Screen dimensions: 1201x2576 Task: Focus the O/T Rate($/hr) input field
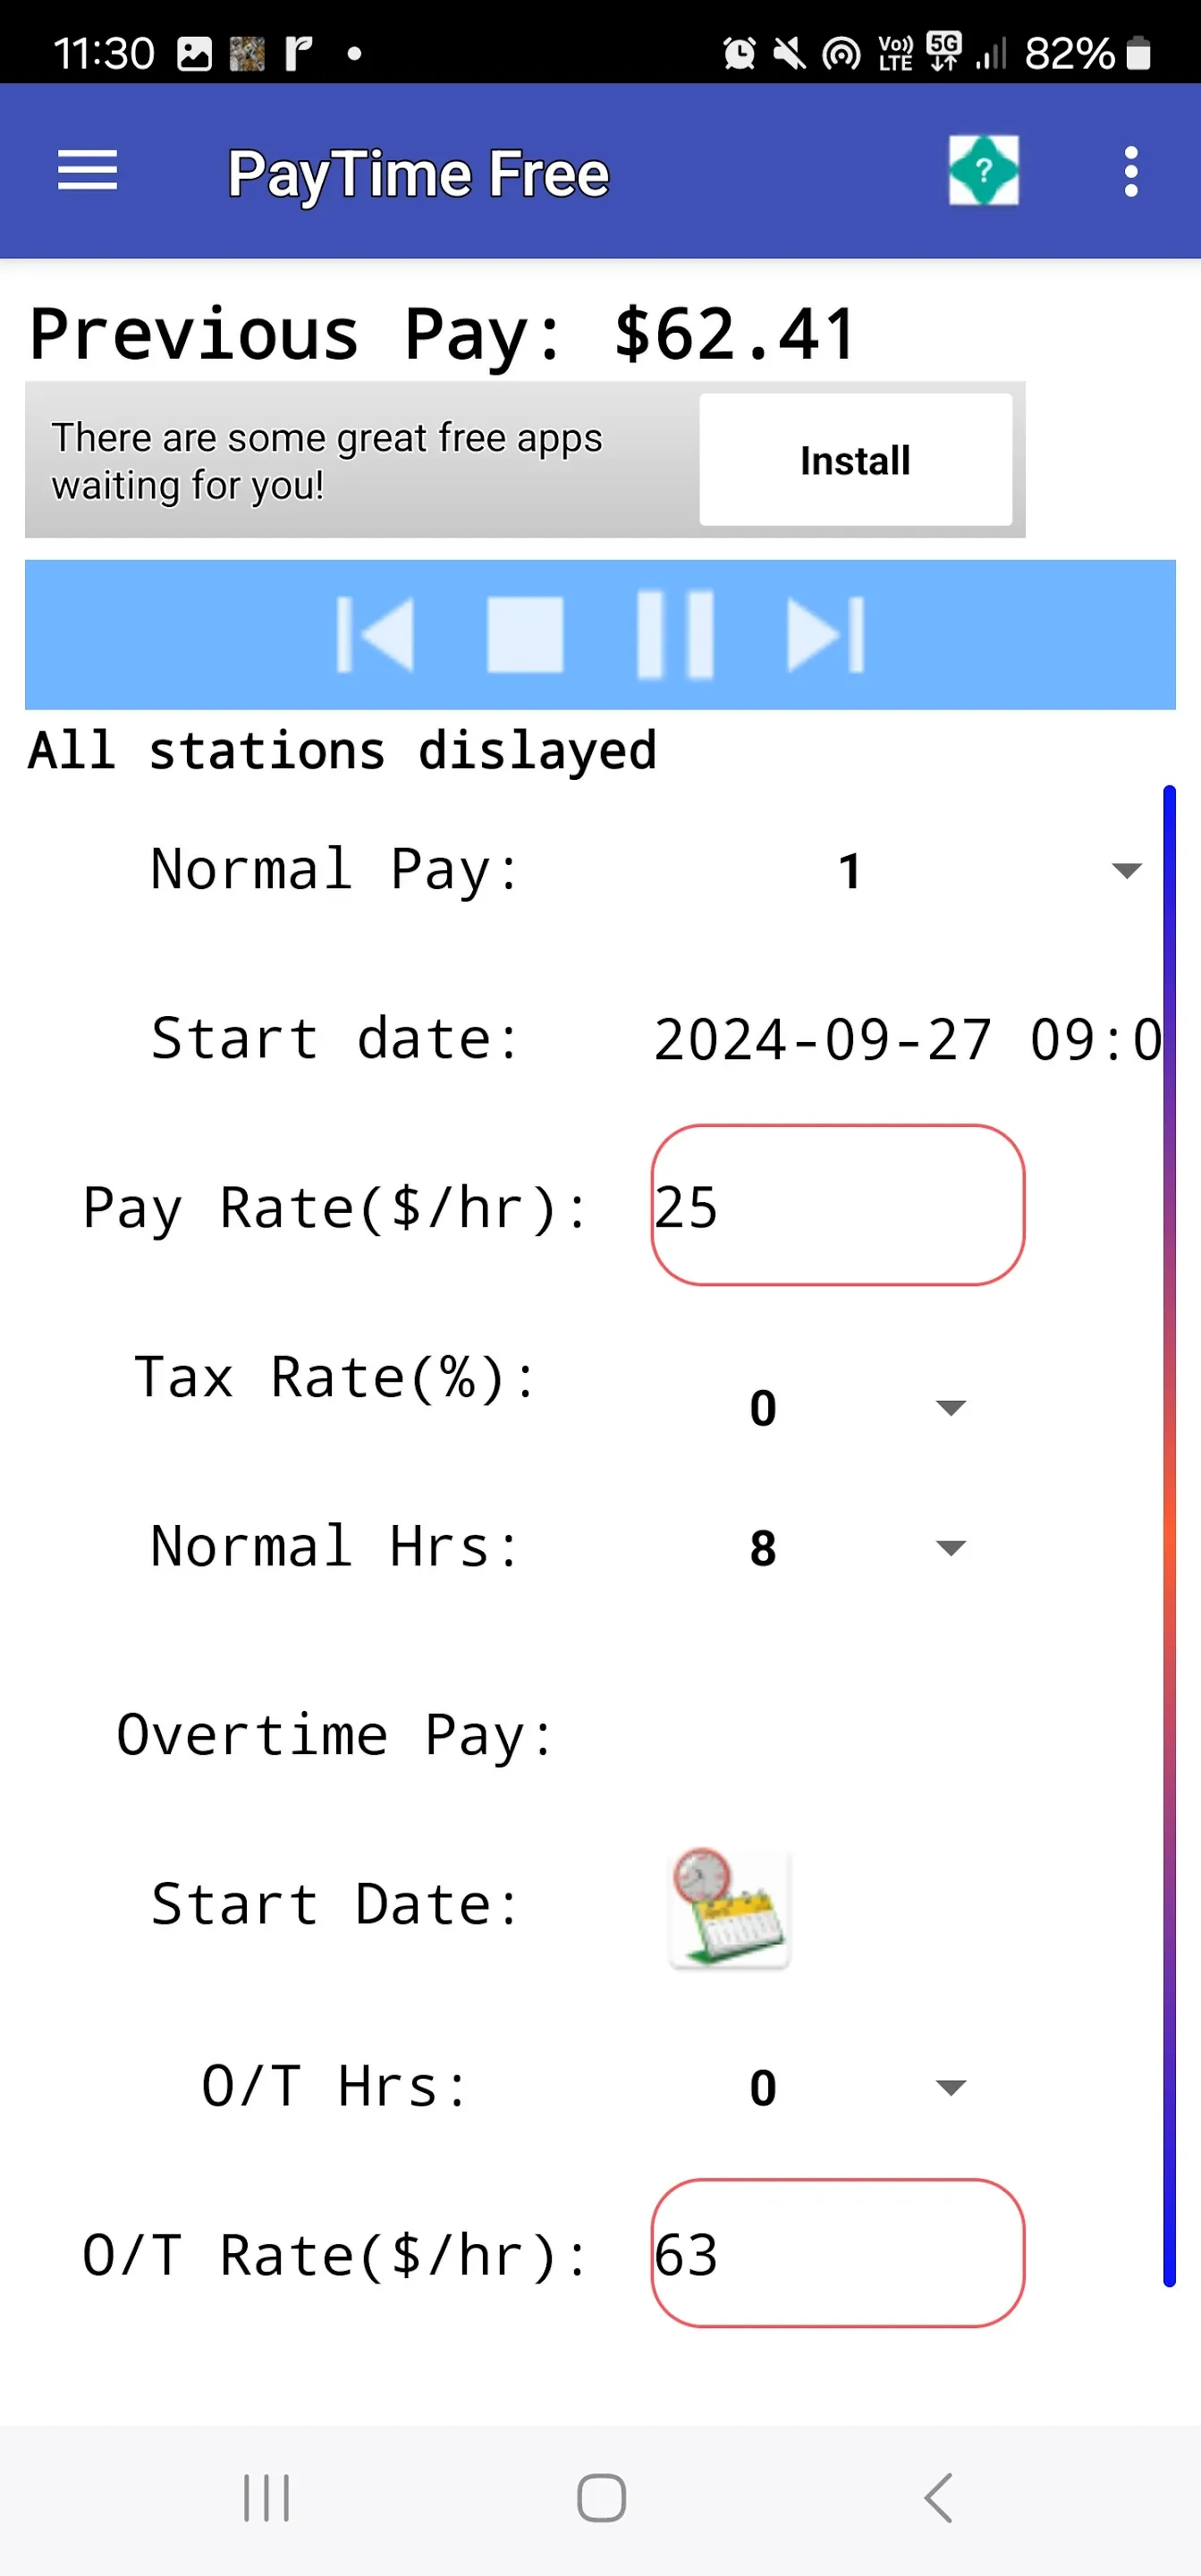coord(837,2253)
